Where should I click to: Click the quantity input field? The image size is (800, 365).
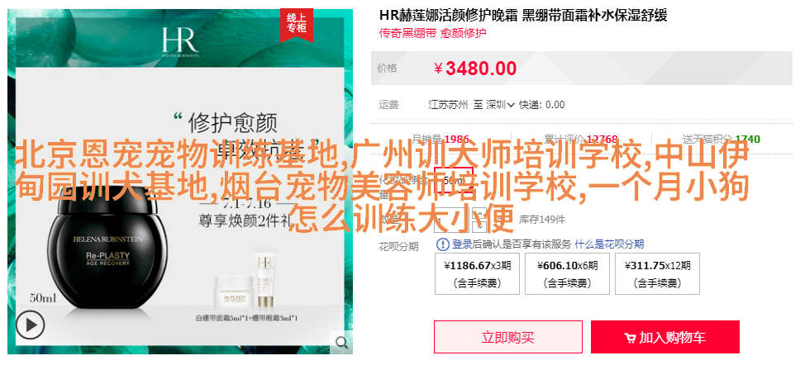pos(452,220)
